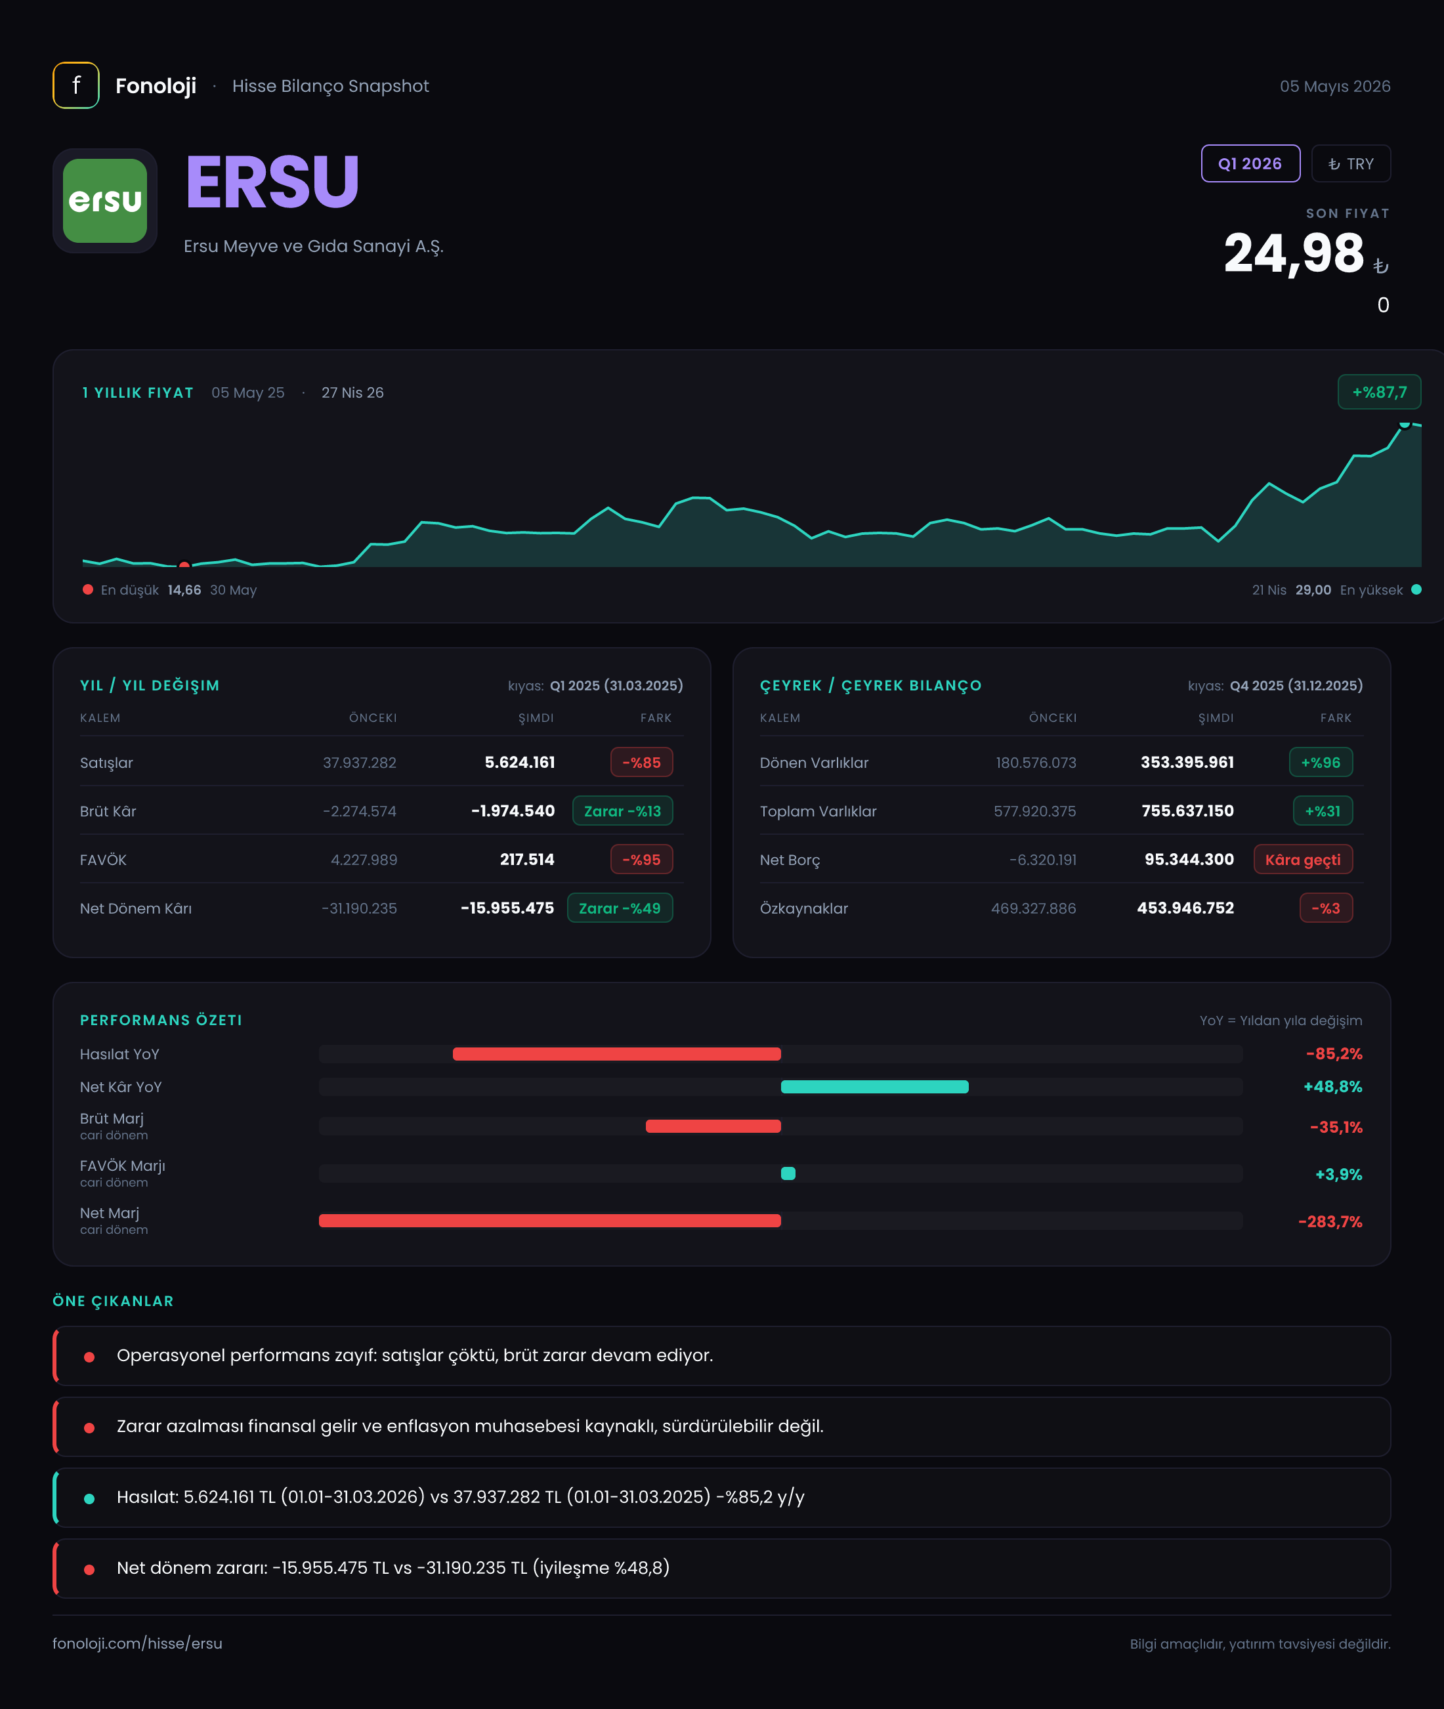The height and width of the screenshot is (1709, 1444).
Task: Click the Hasılat YoY red bar
Action: (616, 1054)
